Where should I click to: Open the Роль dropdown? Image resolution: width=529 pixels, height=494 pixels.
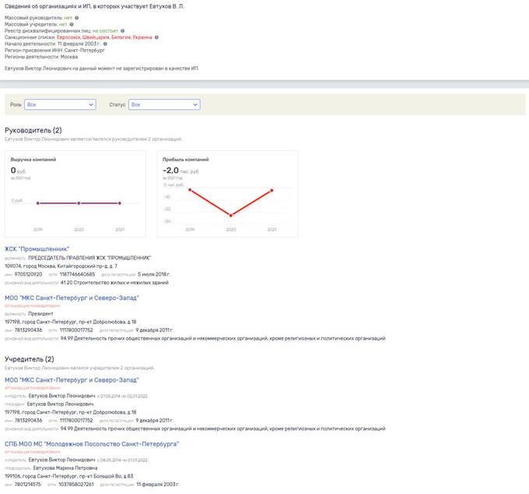coord(60,104)
